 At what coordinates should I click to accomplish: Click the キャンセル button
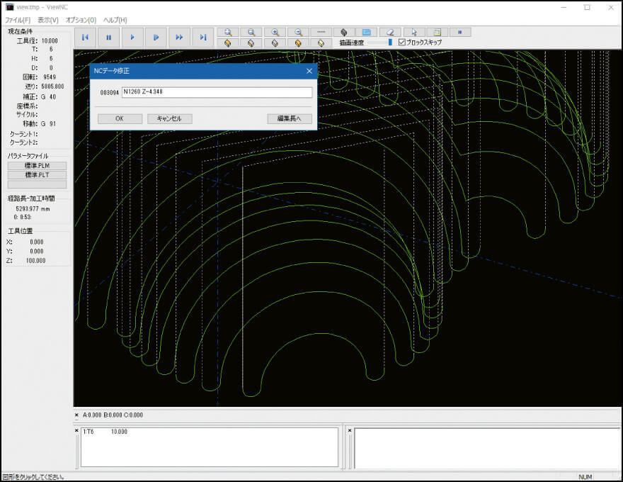169,118
